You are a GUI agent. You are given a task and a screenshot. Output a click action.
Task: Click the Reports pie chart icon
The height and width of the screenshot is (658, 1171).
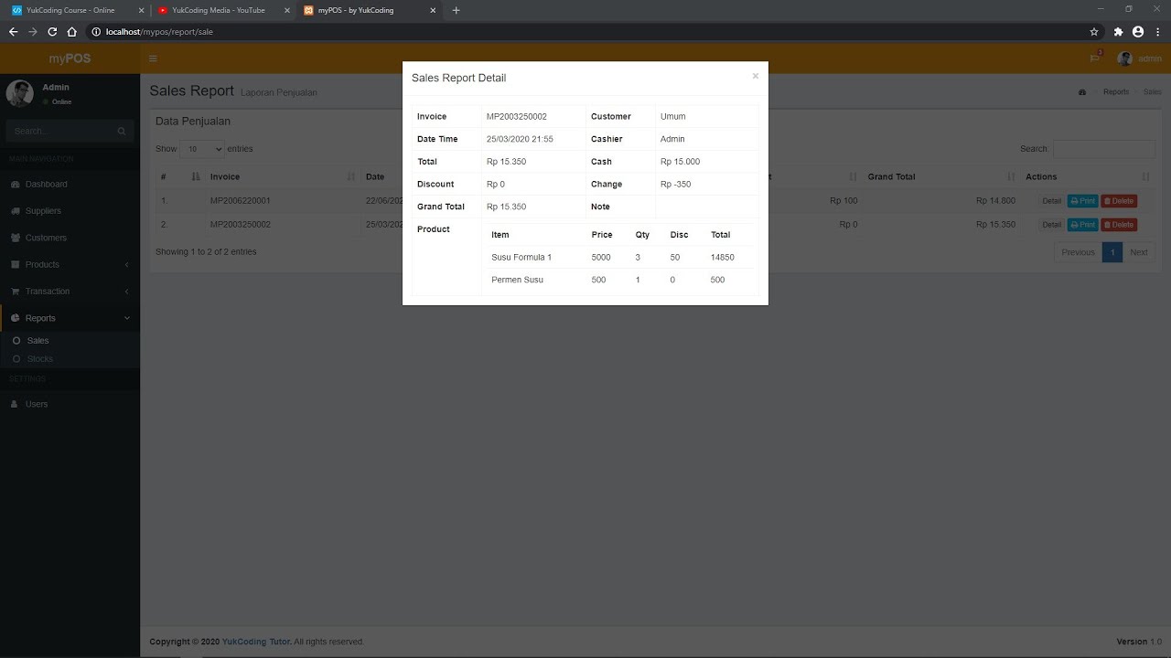coord(15,318)
